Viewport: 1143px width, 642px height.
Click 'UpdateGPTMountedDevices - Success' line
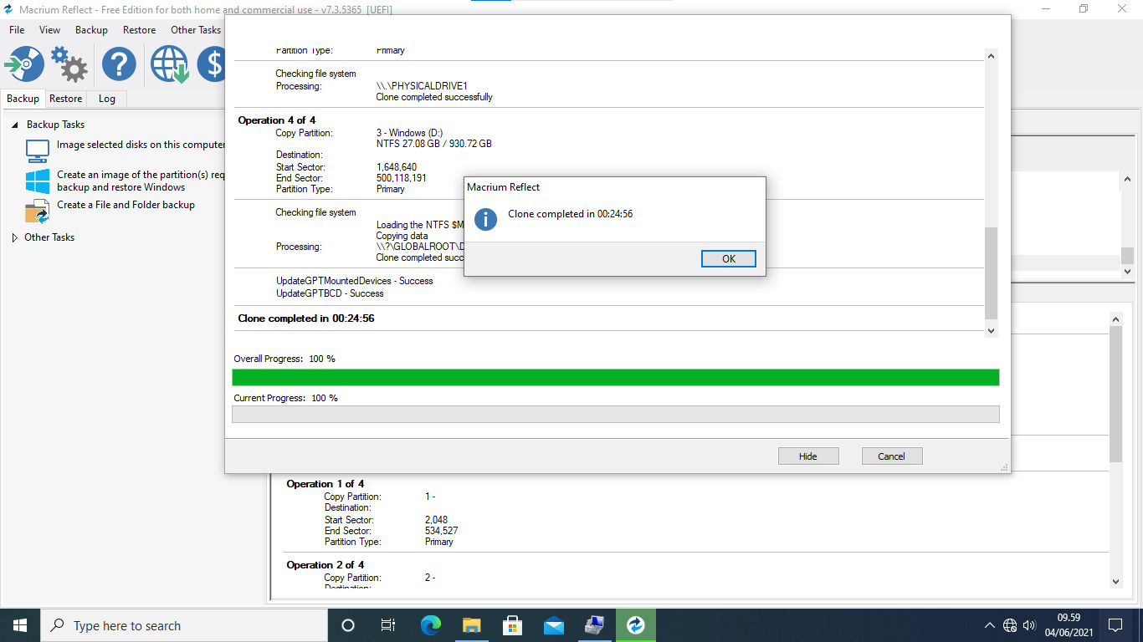coord(355,281)
